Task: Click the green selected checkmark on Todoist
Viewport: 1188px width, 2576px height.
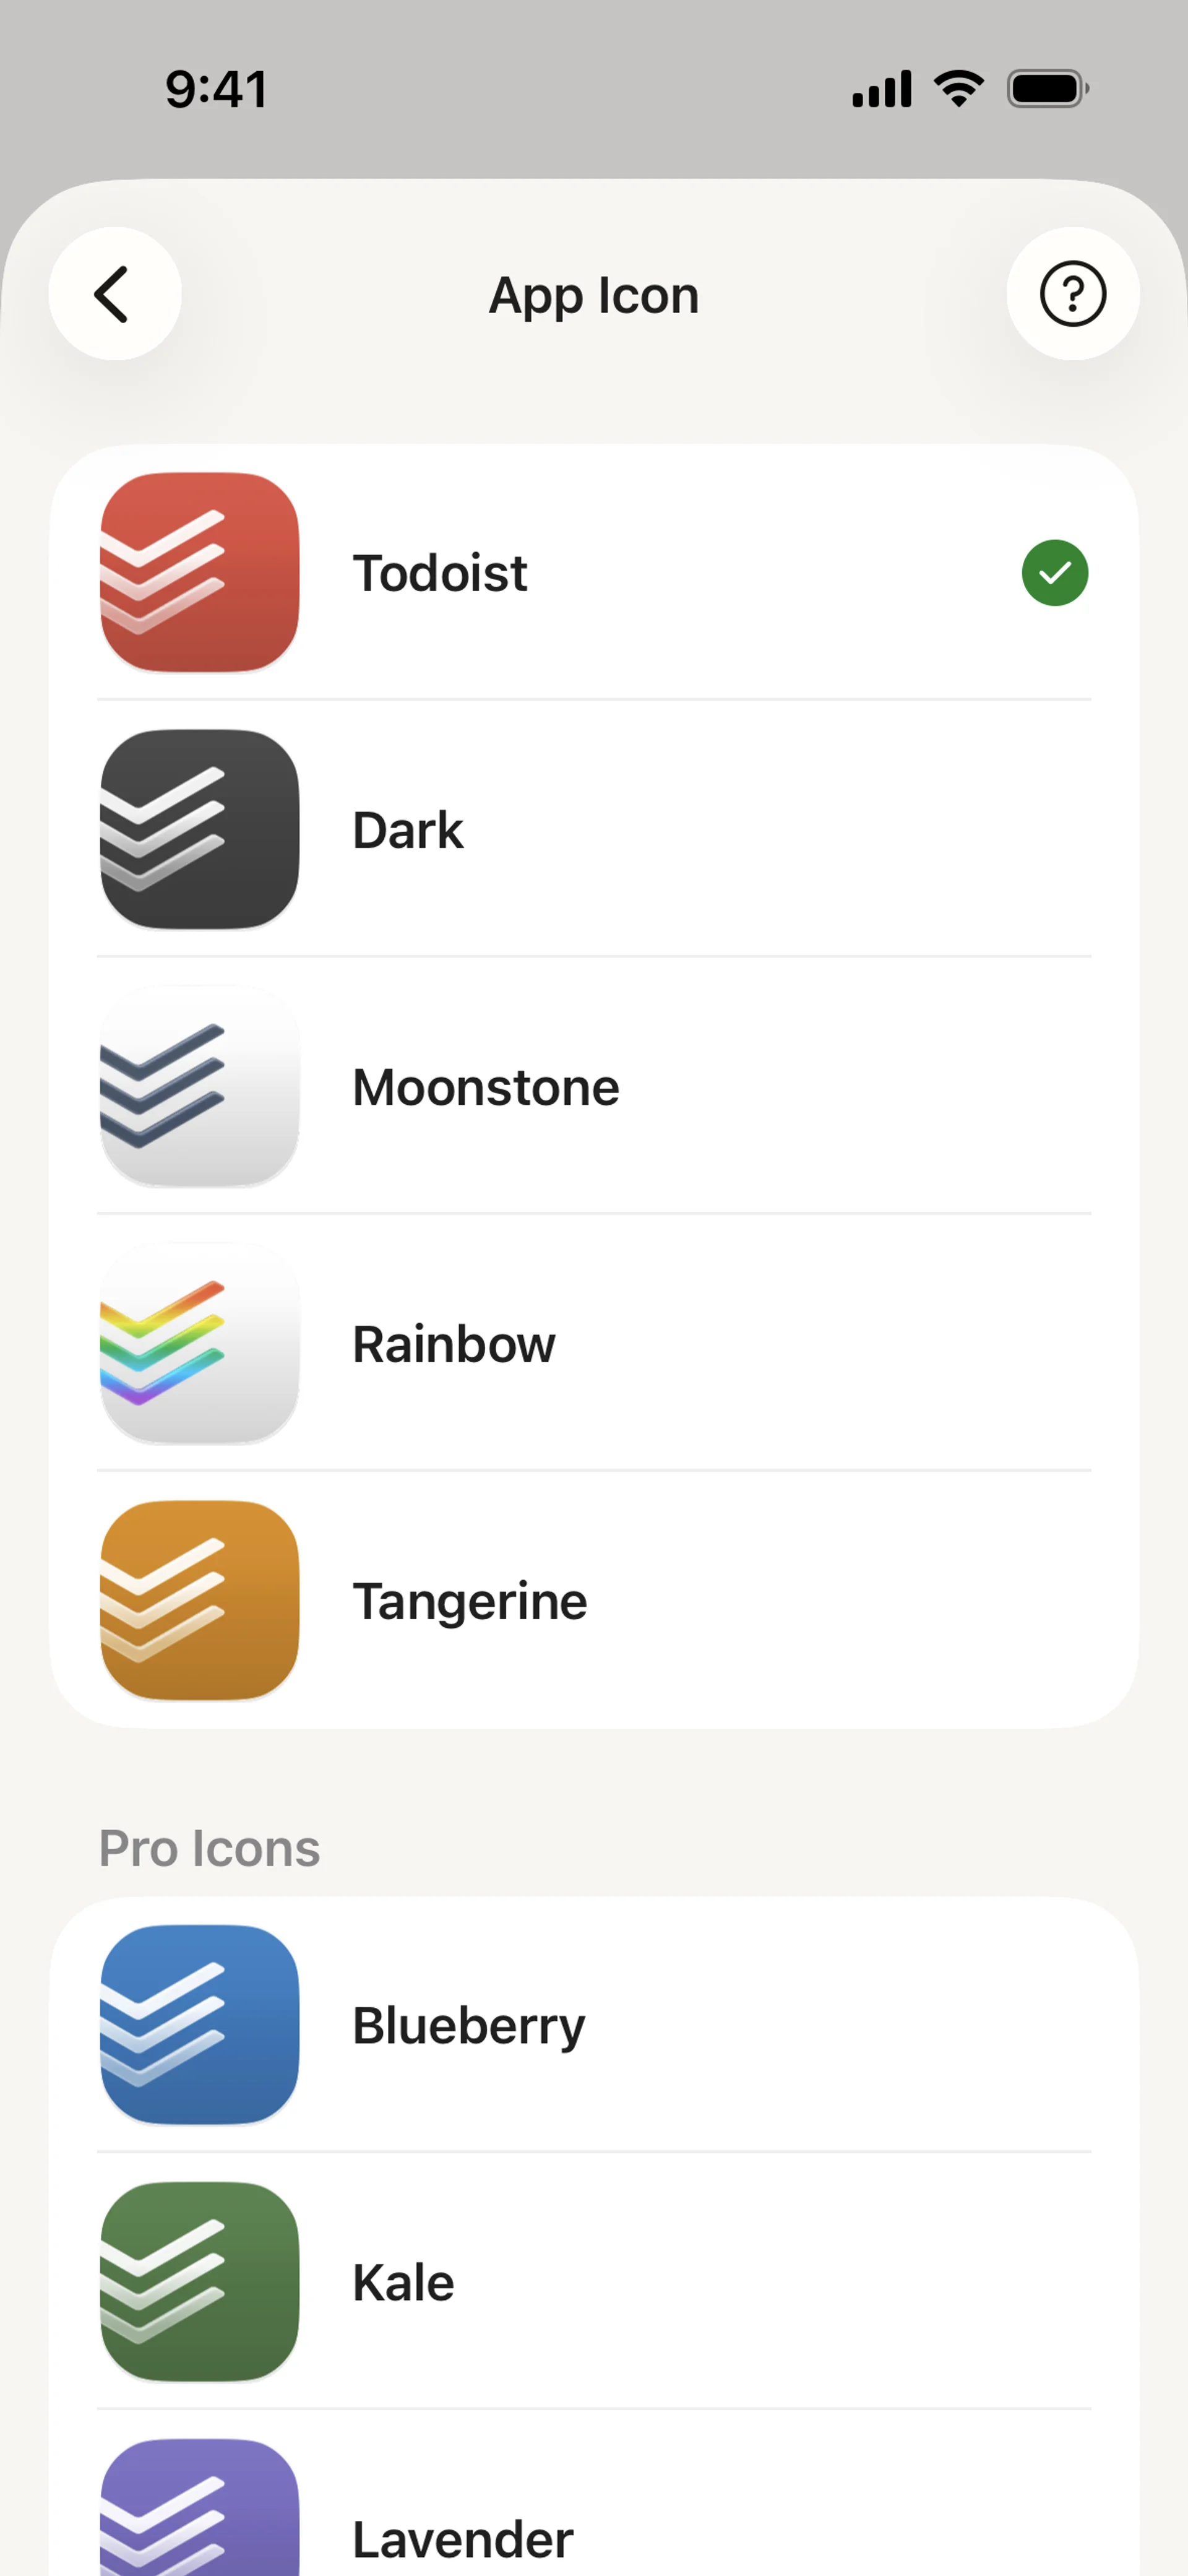Action: click(x=1054, y=573)
